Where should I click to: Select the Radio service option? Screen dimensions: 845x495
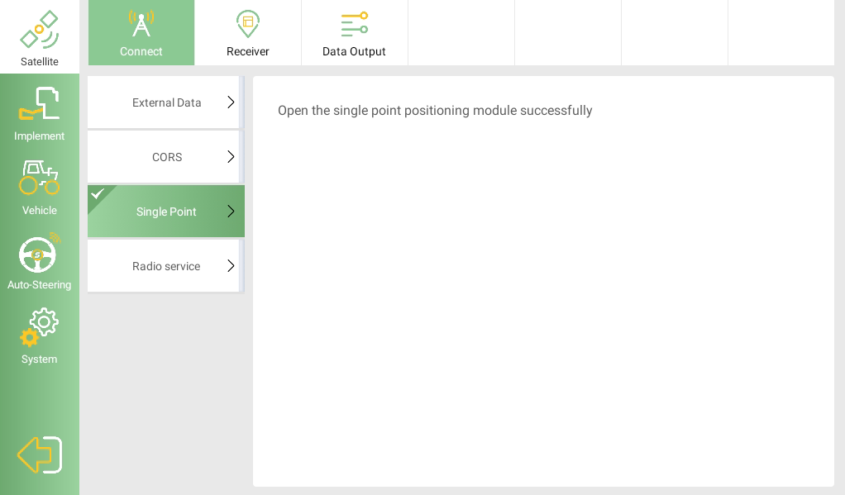click(x=165, y=266)
